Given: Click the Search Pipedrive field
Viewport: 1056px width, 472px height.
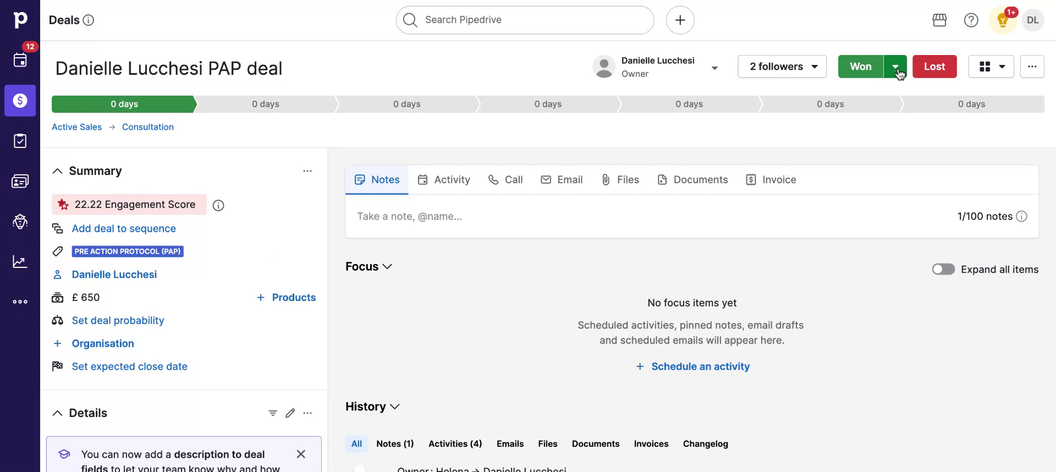Looking at the screenshot, I should (x=525, y=20).
